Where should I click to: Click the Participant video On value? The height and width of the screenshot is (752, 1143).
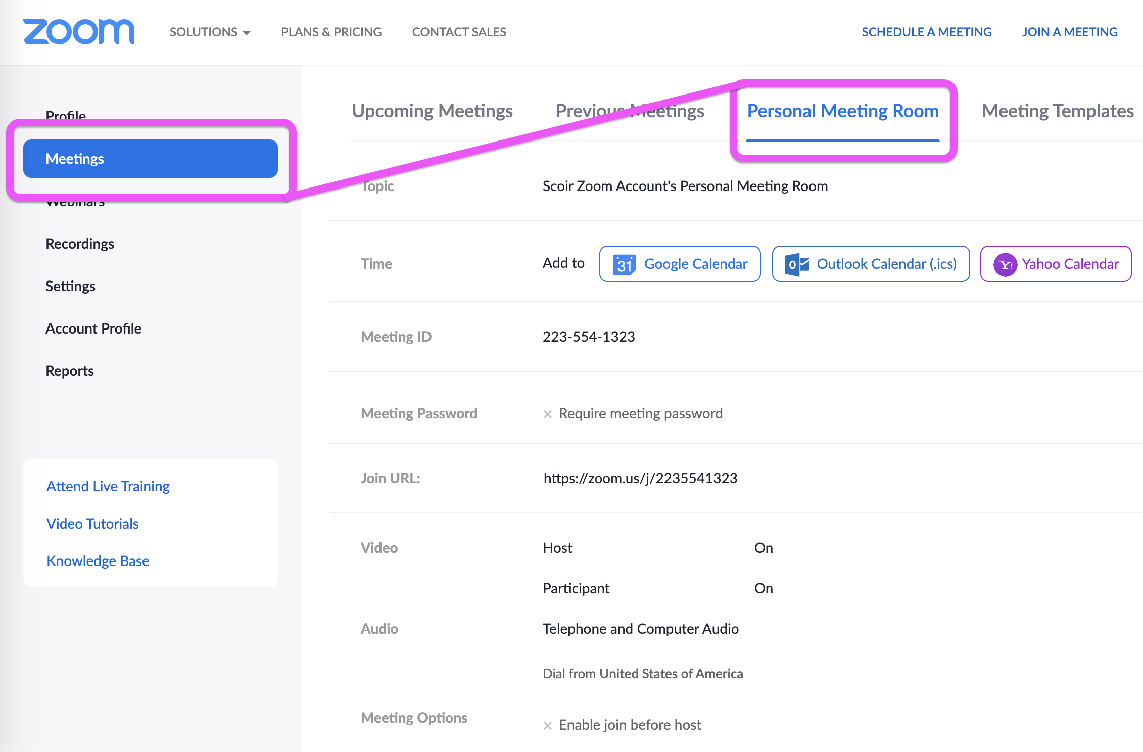764,588
